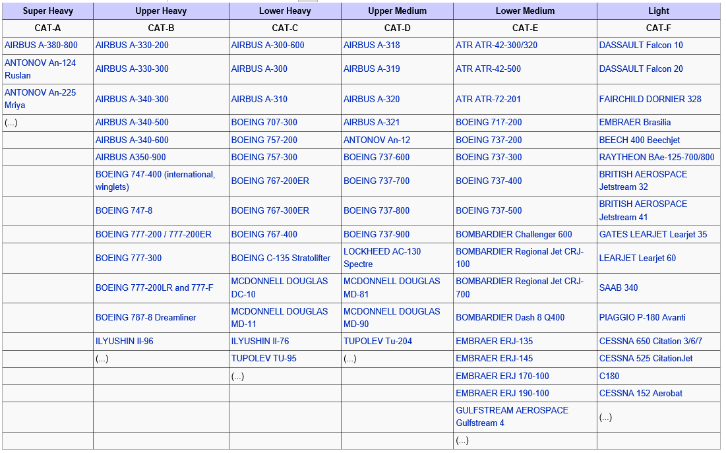Follow the BOEING 777-200LR and 777-F link
The image size is (726, 453).
(x=154, y=287)
